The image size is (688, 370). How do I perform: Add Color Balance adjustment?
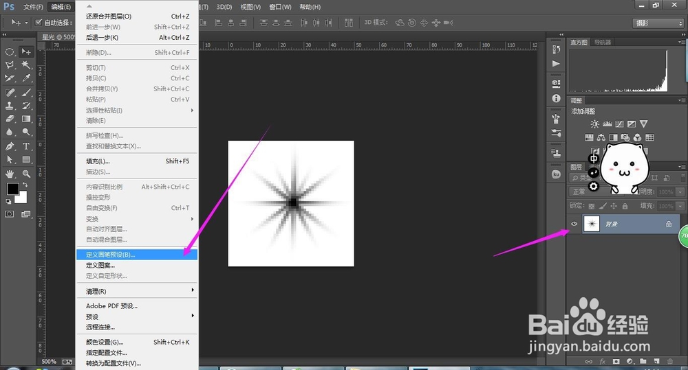tap(601, 137)
